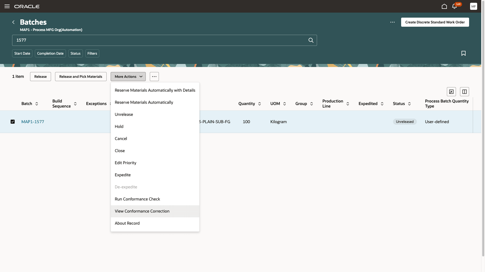The width and height of the screenshot is (485, 272).
Task: Click the quantity value 100
Action: [246, 122]
